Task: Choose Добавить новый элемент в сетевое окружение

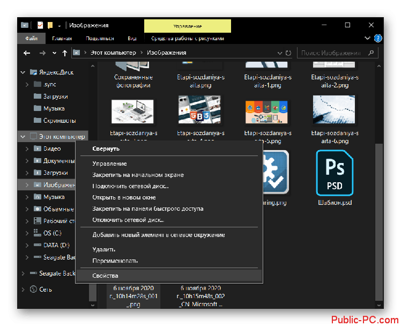Action: point(169,235)
